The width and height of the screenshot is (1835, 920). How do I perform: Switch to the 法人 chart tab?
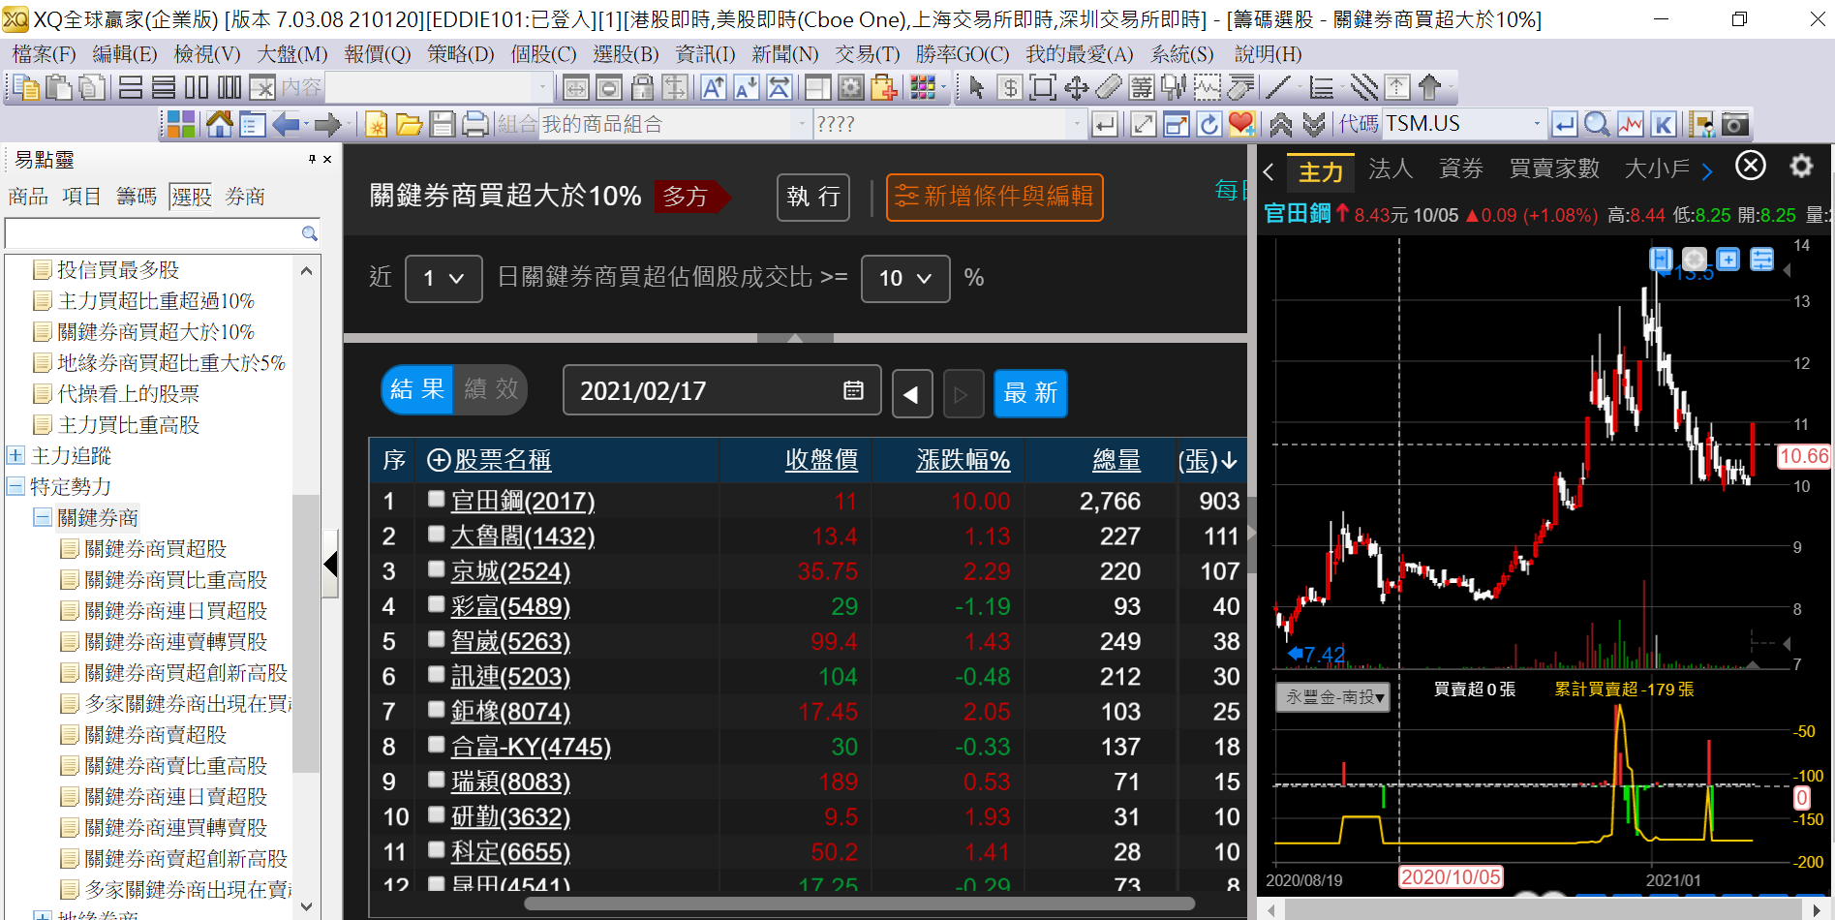pyautogui.click(x=1391, y=169)
